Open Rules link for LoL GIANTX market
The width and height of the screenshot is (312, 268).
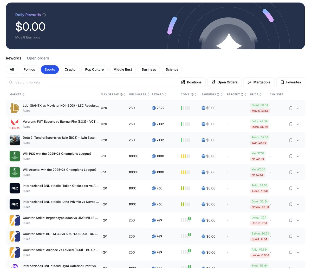pos(27,111)
